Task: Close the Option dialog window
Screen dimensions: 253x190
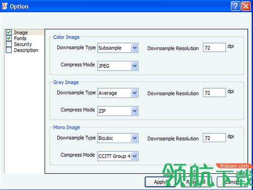Action: [x=246, y=7]
